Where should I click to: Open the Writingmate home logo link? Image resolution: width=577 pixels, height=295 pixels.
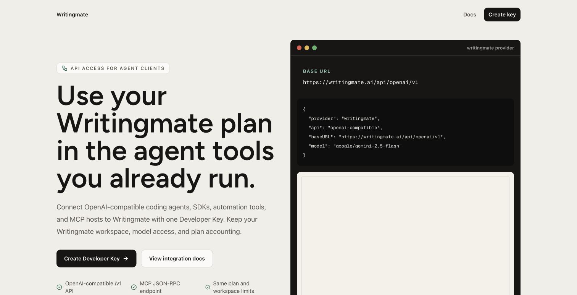click(x=72, y=15)
